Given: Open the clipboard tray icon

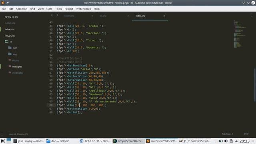Looking at the screenshot, I should (x=231, y=141).
